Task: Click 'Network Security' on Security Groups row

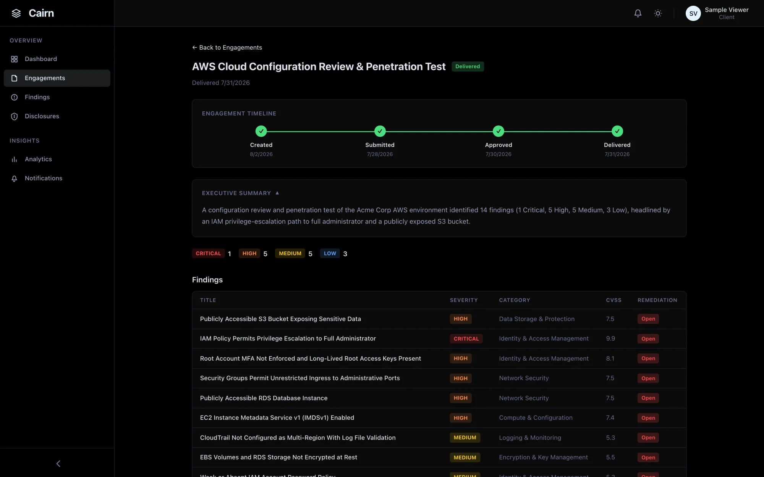Action: [x=524, y=378]
